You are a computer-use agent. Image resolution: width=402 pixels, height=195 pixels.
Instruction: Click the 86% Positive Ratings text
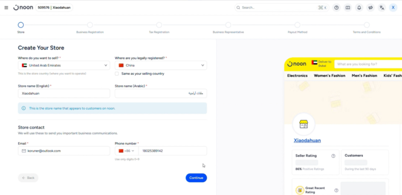(310, 169)
